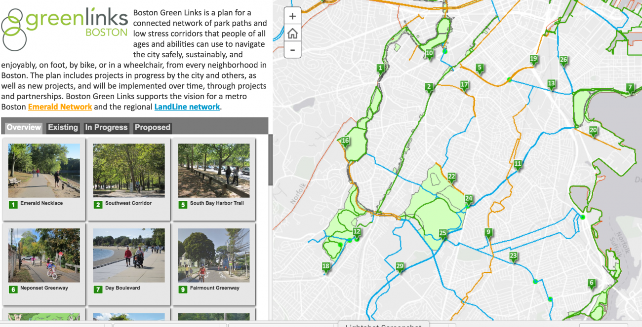642x327 pixels.
Task: Follow the LandLine network link
Action: pyautogui.click(x=187, y=107)
